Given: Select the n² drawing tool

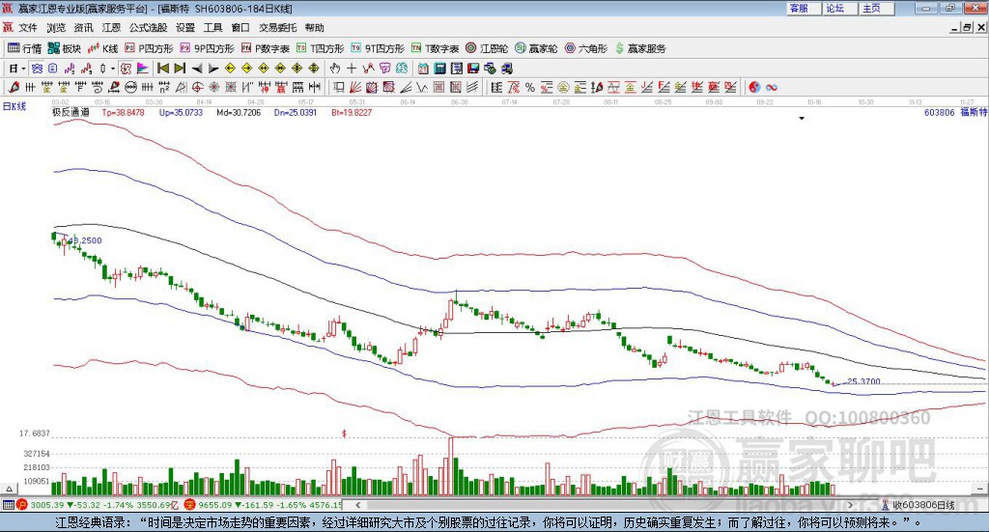Looking at the screenshot, I should [164, 88].
